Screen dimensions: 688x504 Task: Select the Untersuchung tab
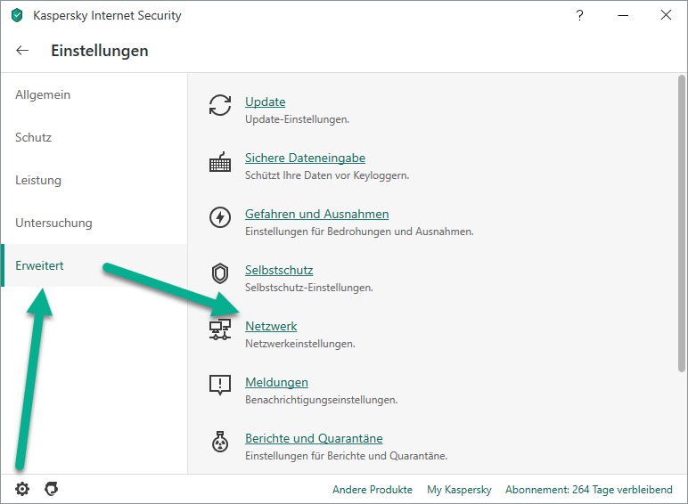53,224
